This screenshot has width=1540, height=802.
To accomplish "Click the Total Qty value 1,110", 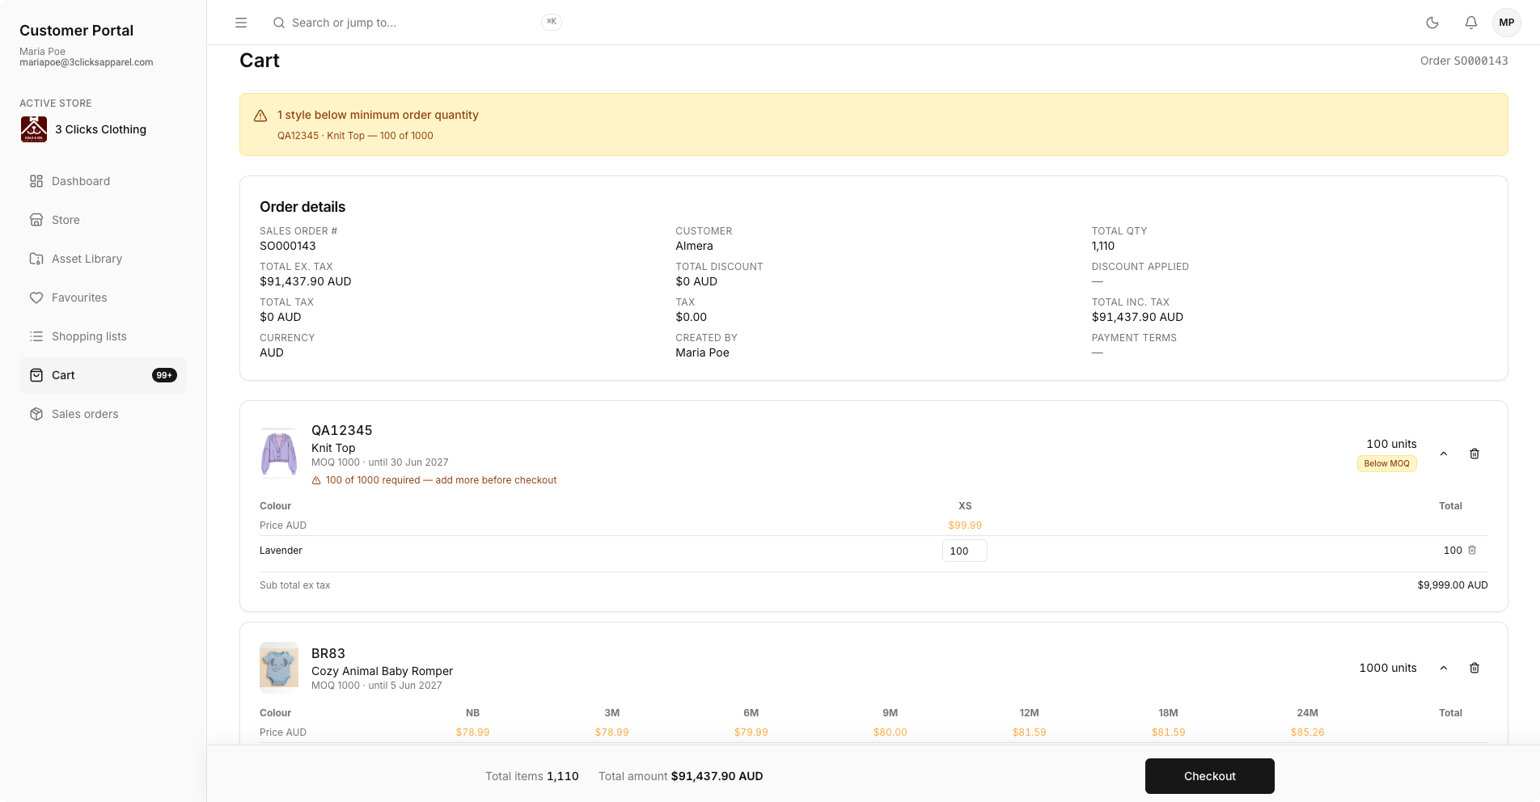I will tap(1103, 246).
